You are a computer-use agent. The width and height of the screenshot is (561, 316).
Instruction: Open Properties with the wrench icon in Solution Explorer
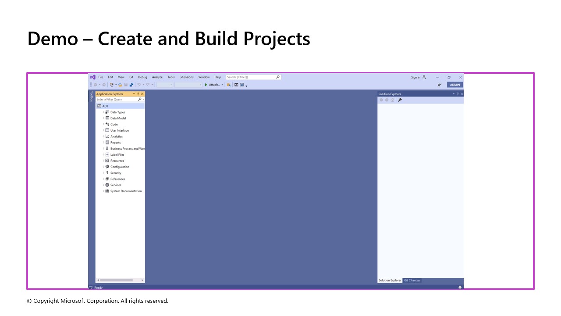(x=400, y=100)
